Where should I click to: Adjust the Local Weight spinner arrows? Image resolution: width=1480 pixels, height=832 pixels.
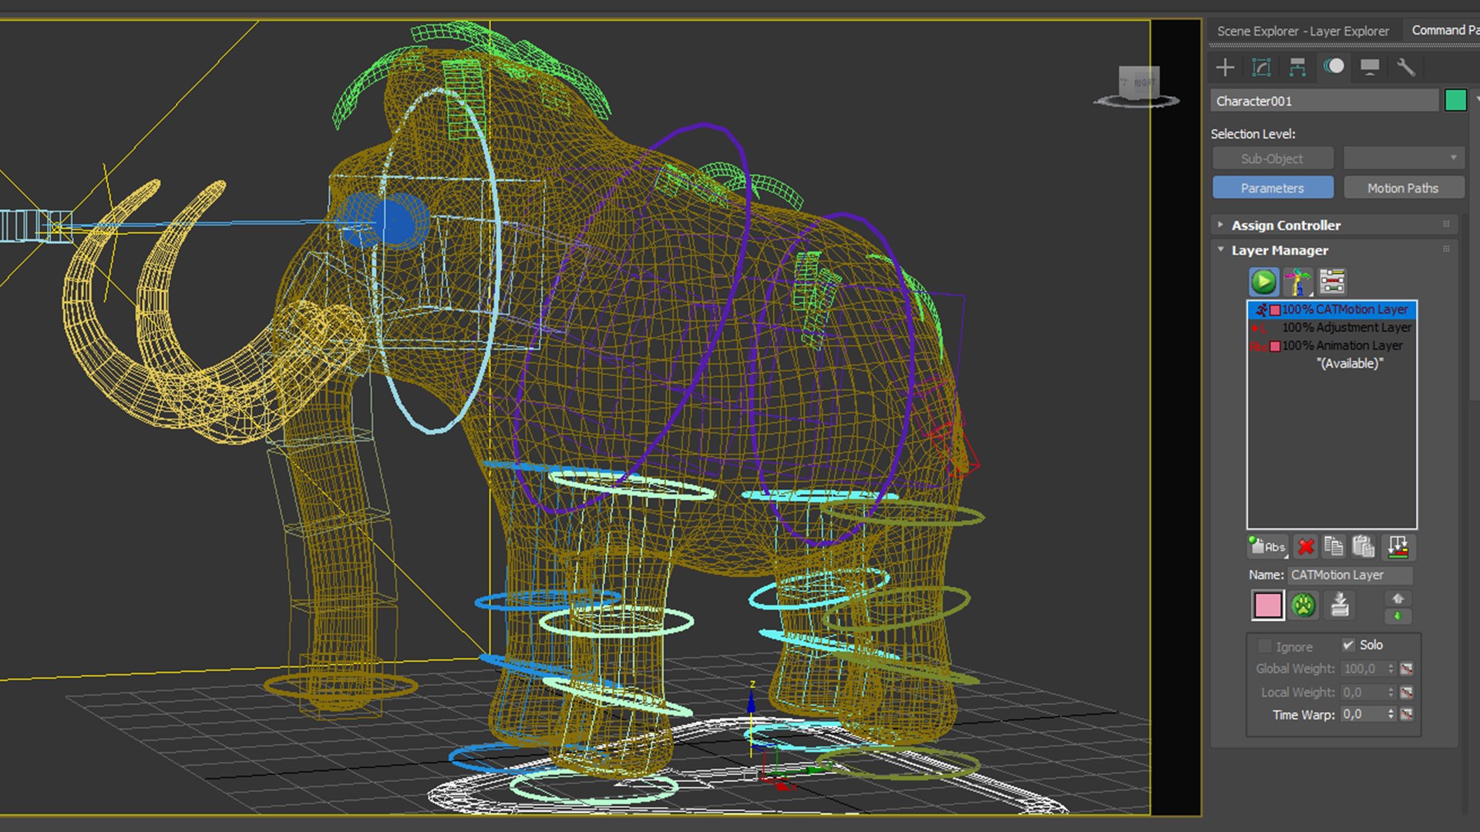(1391, 693)
